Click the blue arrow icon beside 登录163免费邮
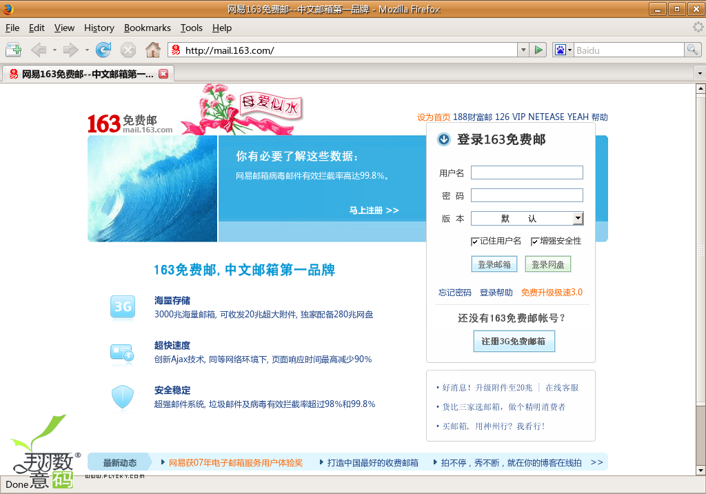The width and height of the screenshot is (706, 494). click(x=443, y=139)
